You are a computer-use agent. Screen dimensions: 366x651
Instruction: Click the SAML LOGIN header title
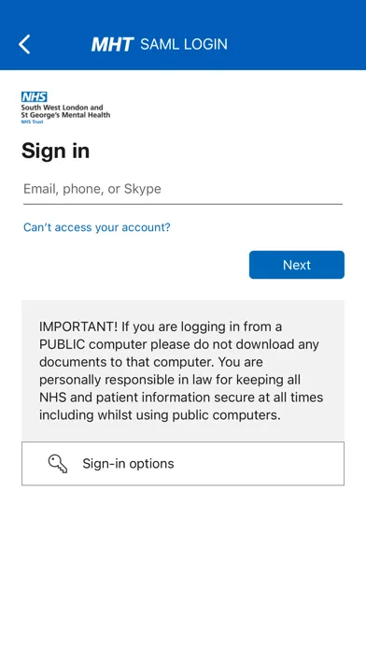[184, 44]
